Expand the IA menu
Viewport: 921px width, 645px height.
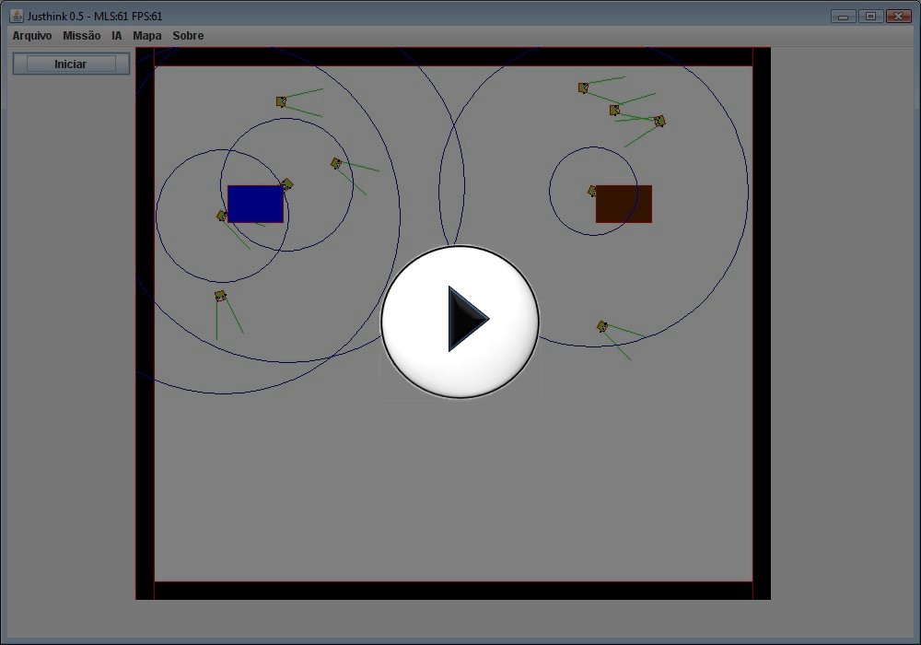coord(117,36)
